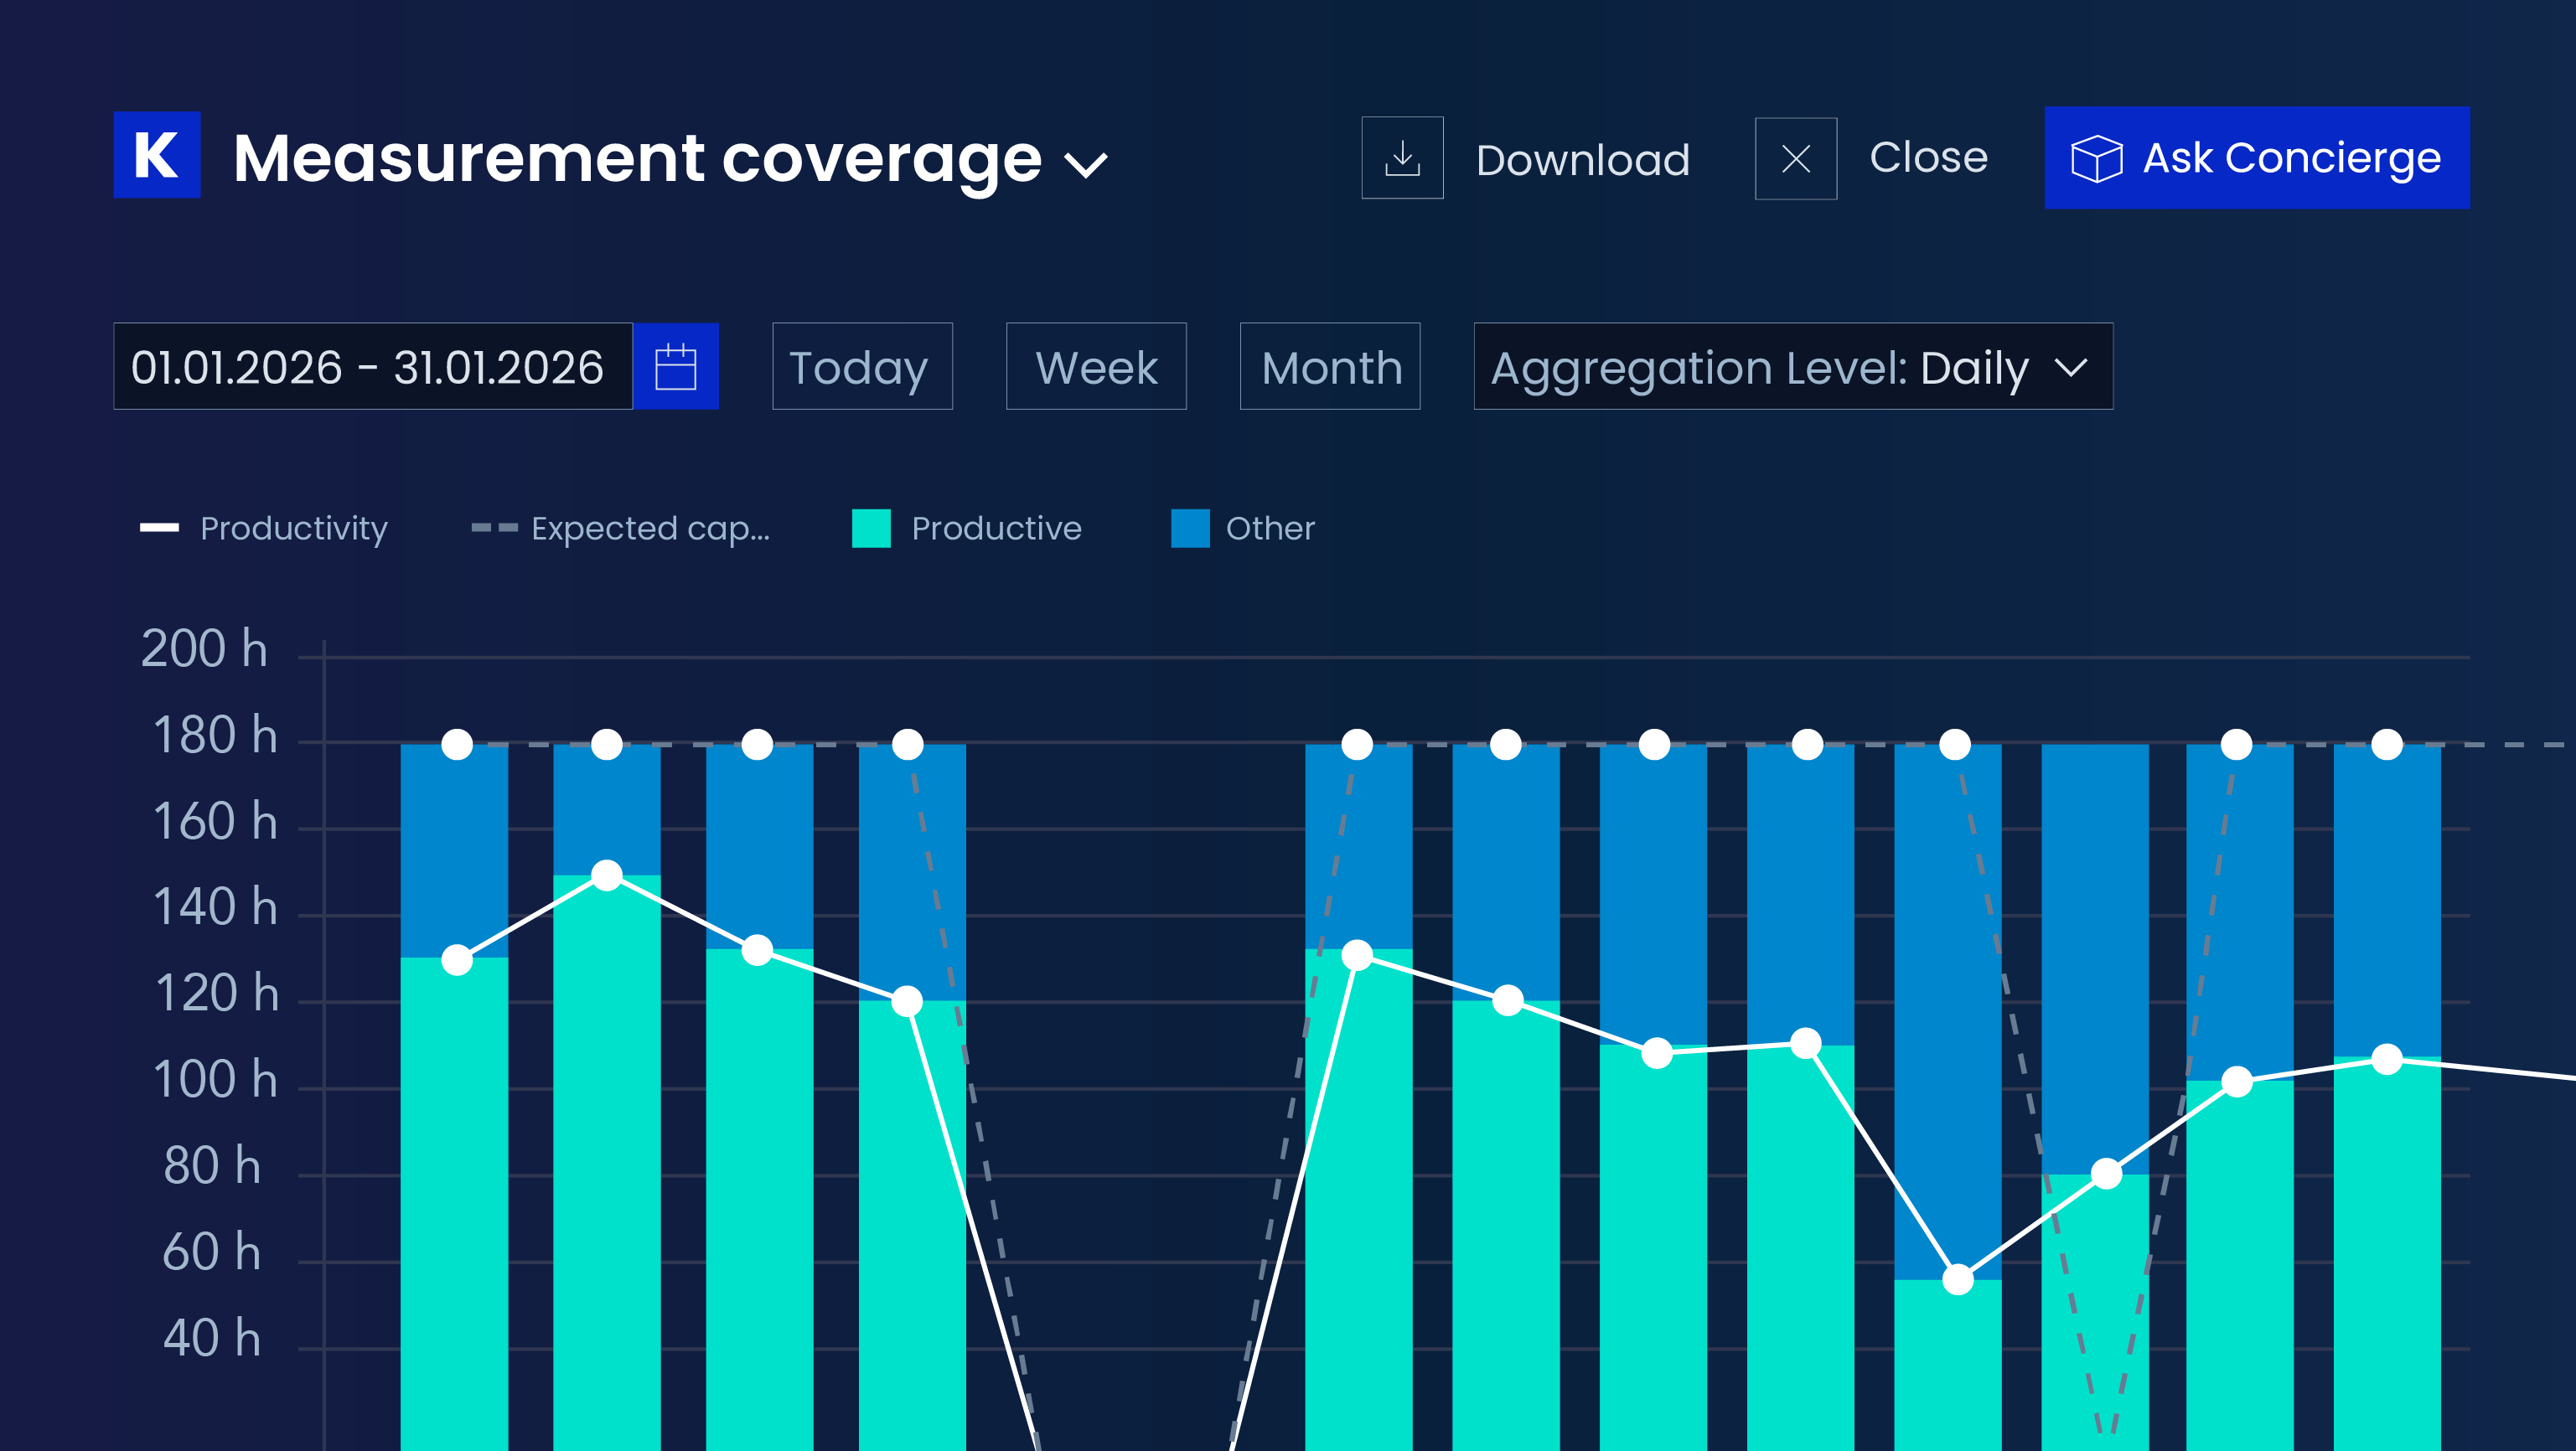Select the Today range button
2576x1451 pixels.
862,366
